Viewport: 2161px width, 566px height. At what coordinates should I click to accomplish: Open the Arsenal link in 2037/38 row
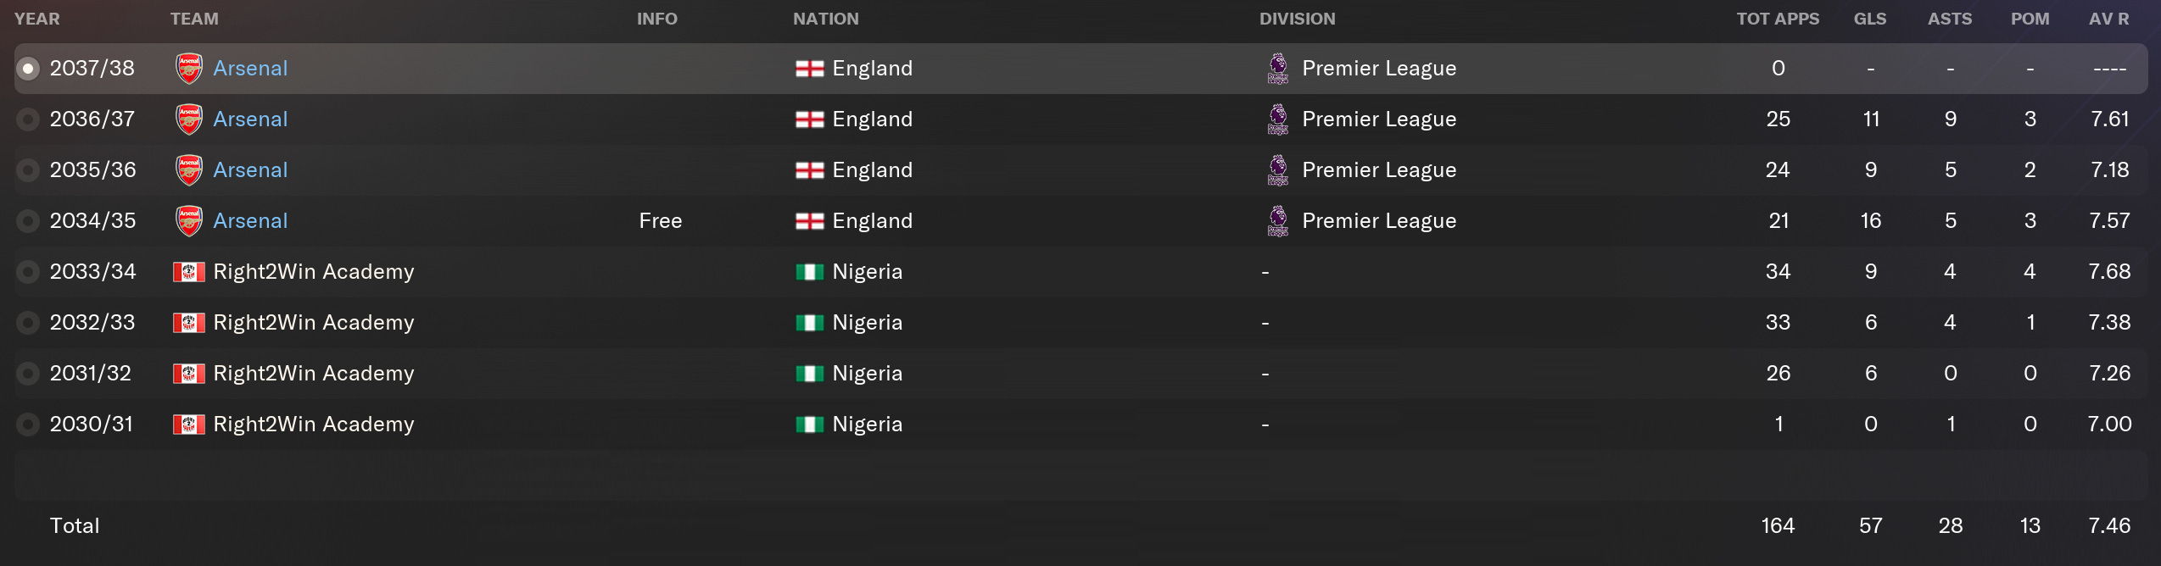click(x=250, y=69)
